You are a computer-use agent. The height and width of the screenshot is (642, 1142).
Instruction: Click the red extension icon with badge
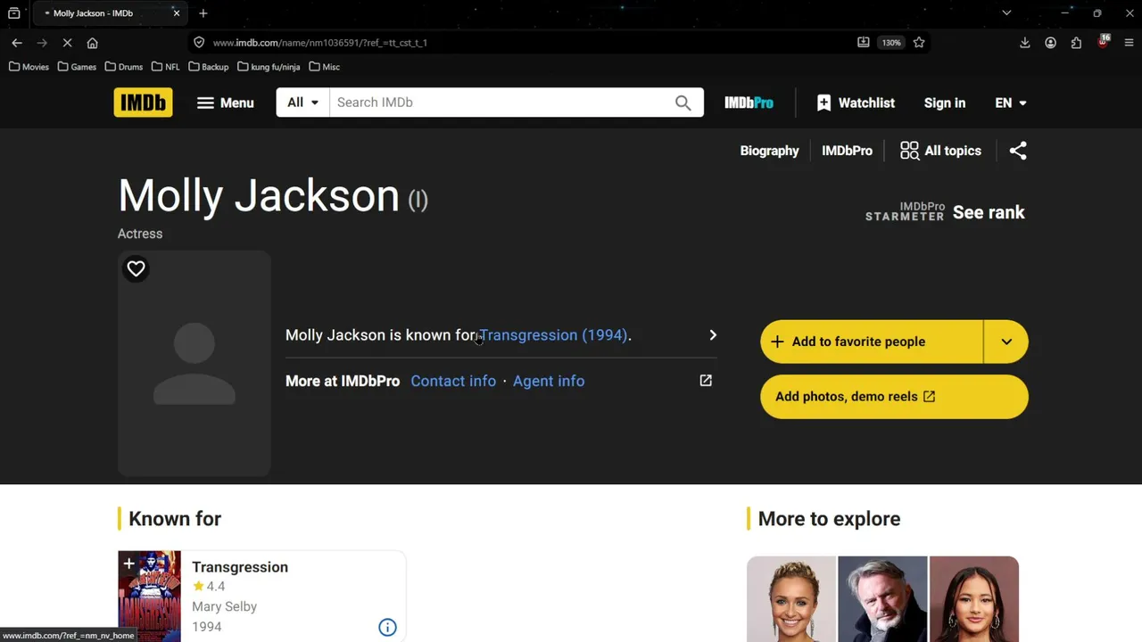click(x=1103, y=42)
